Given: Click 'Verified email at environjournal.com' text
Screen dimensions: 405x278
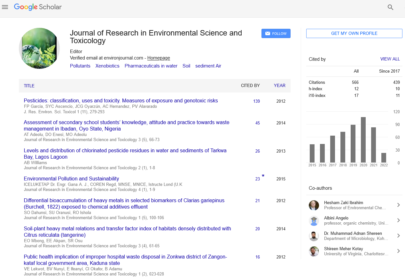Looking at the screenshot, I should tap(107, 58).
